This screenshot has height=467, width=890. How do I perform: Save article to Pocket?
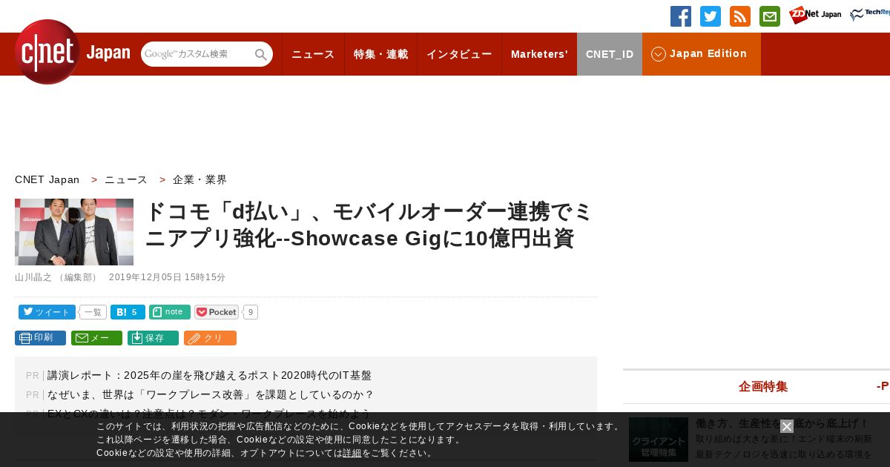coord(217,312)
